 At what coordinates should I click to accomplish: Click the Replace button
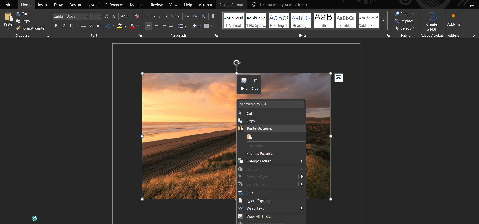404,21
